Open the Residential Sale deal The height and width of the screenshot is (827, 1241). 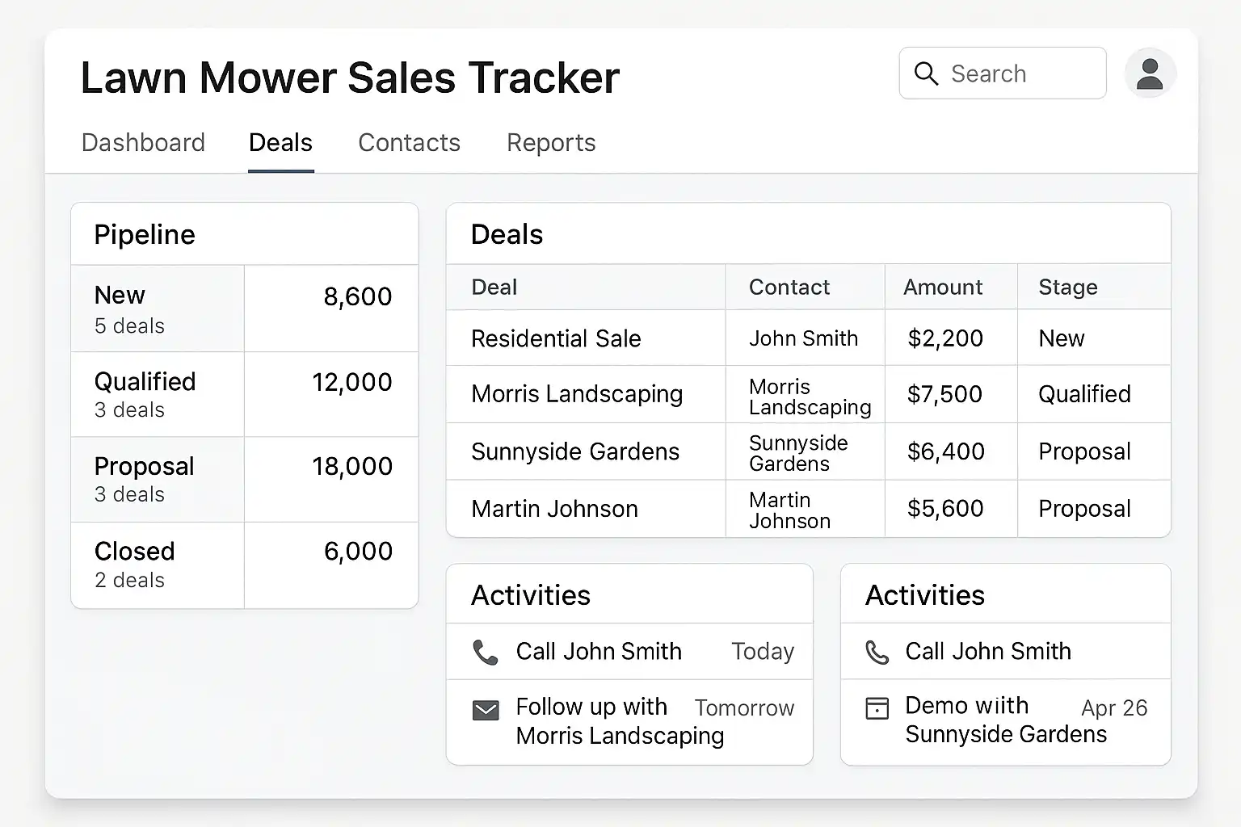[556, 338]
